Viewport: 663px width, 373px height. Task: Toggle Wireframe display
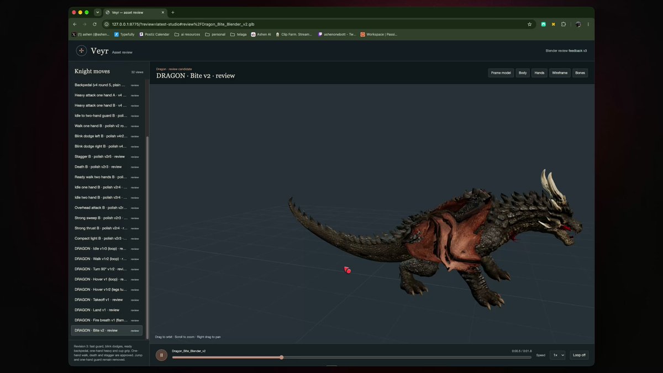560,73
